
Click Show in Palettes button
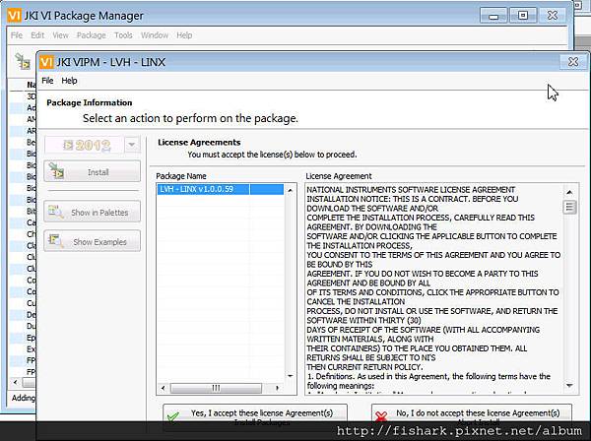pos(93,212)
